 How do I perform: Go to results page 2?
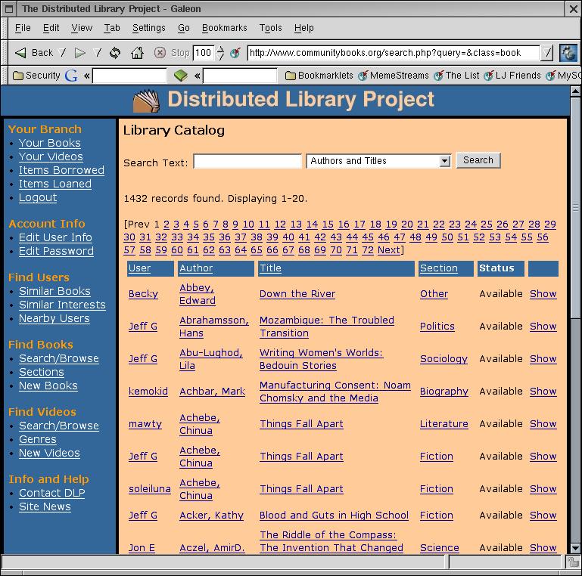pyautogui.click(x=167, y=225)
